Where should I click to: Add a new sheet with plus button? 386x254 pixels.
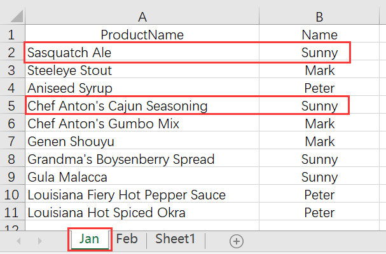pos(237,241)
